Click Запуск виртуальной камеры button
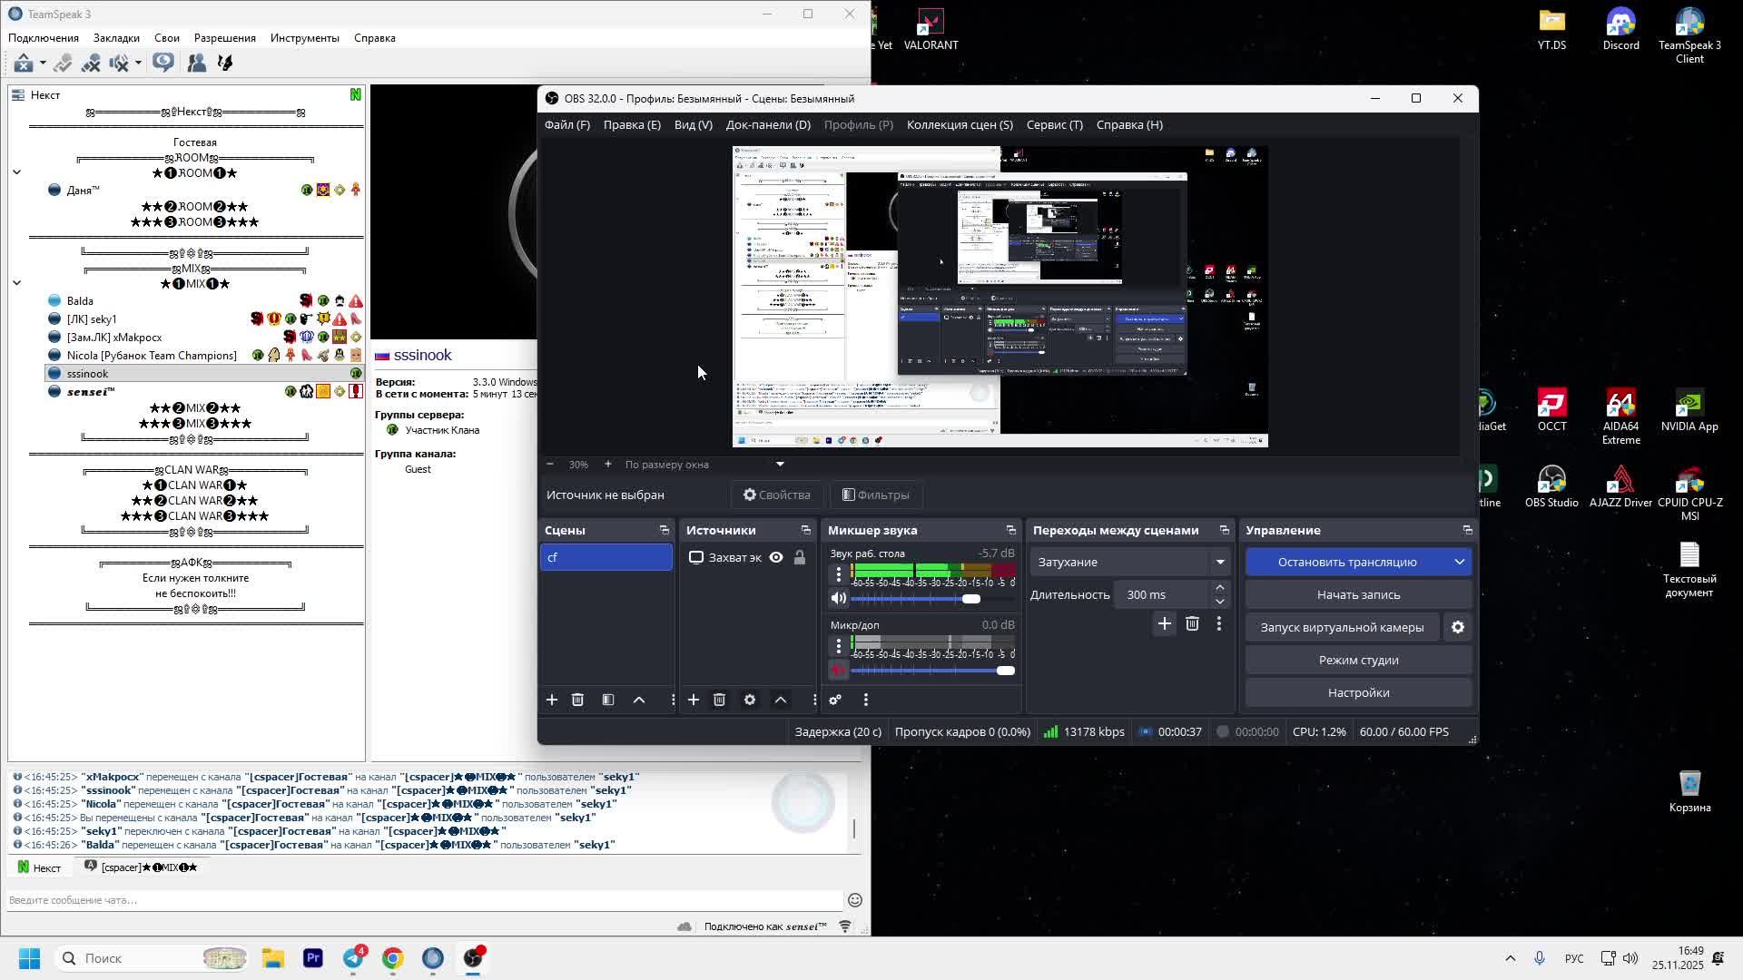Image resolution: width=1743 pixels, height=980 pixels. tap(1342, 627)
